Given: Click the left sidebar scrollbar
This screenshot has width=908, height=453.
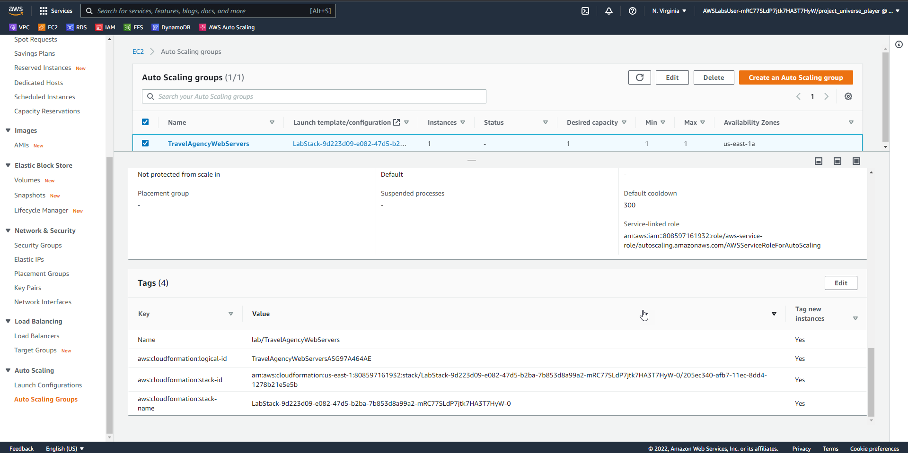Looking at the screenshot, I should 110,295.
